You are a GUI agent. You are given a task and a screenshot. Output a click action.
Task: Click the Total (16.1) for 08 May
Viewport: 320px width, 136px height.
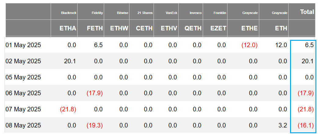click(306, 125)
